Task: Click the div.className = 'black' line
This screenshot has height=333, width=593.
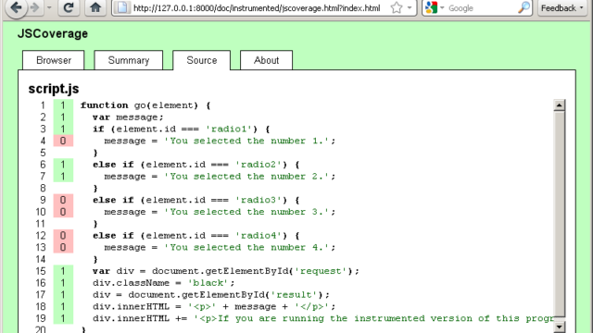Action: click(x=163, y=283)
